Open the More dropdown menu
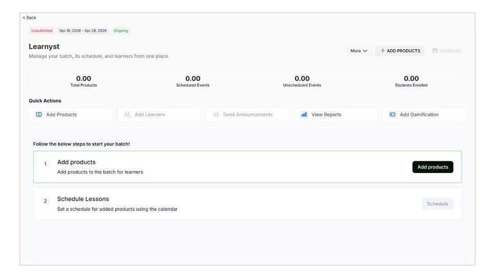The image size is (495, 278). [x=359, y=51]
